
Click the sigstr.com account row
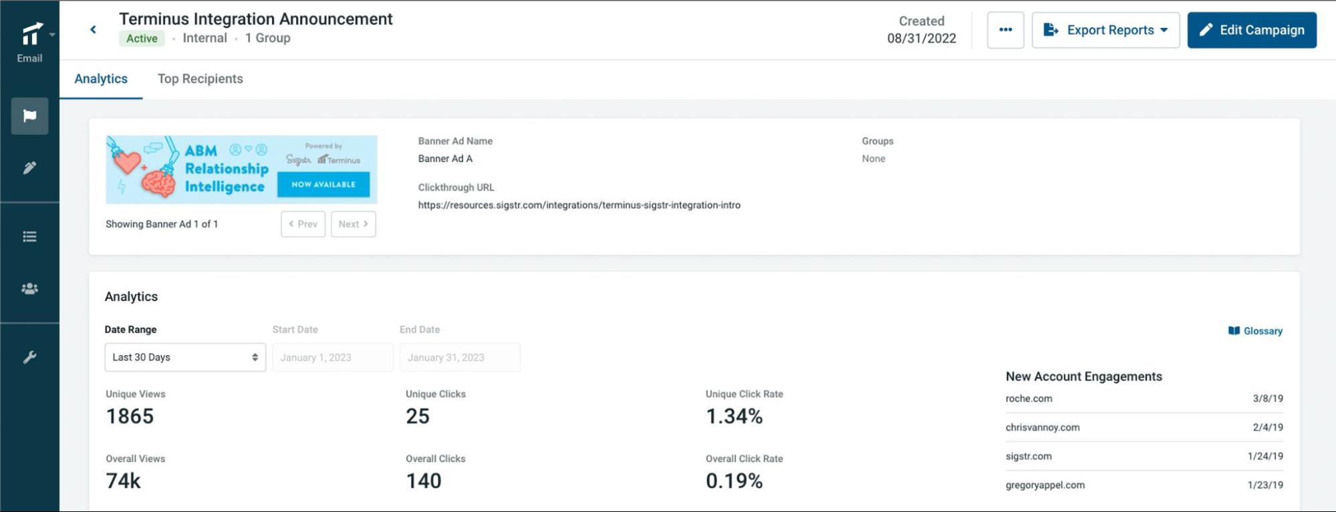click(1144, 456)
